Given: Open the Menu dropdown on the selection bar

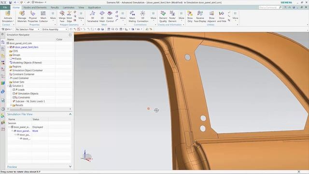Looking at the screenshot, I should pyautogui.click(x=7, y=29).
